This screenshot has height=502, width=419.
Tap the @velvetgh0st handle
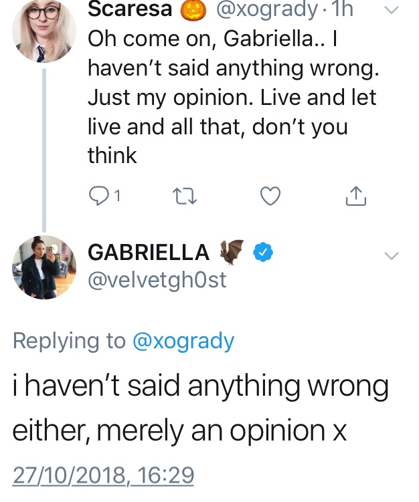pyautogui.click(x=157, y=279)
